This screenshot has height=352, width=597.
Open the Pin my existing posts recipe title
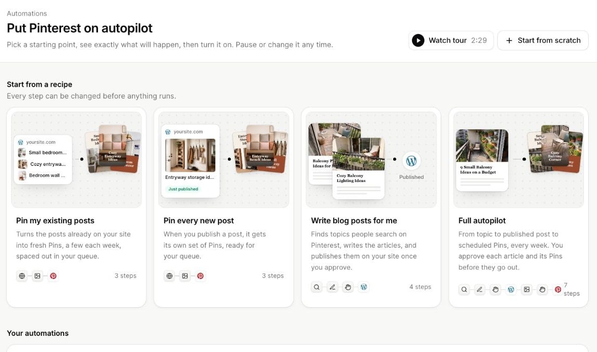pyautogui.click(x=55, y=221)
